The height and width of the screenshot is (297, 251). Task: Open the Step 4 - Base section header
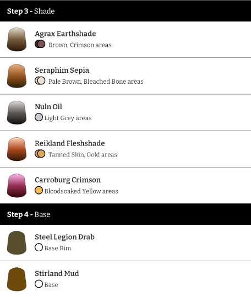pos(125,214)
